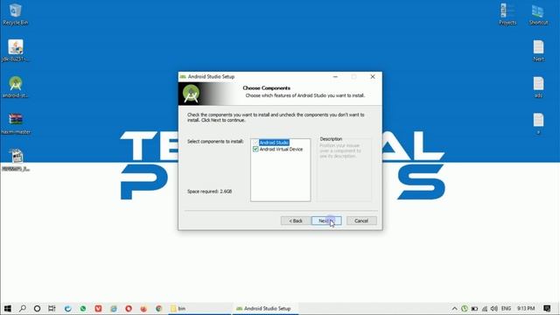Click the greyed Android Studio component checkbox
Image resolution: width=560 pixels, height=315 pixels.
255,143
